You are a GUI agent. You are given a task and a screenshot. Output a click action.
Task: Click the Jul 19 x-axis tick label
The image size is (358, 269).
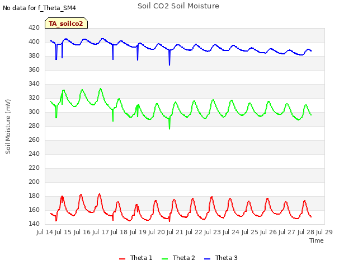click(139, 232)
